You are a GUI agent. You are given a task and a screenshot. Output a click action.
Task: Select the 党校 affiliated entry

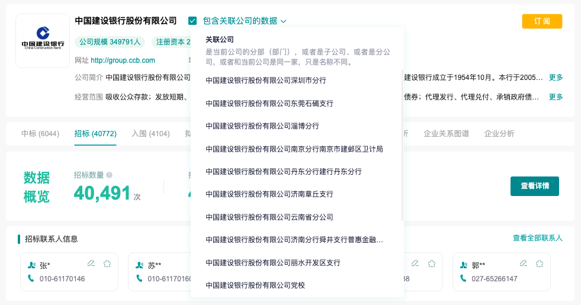(x=255, y=285)
